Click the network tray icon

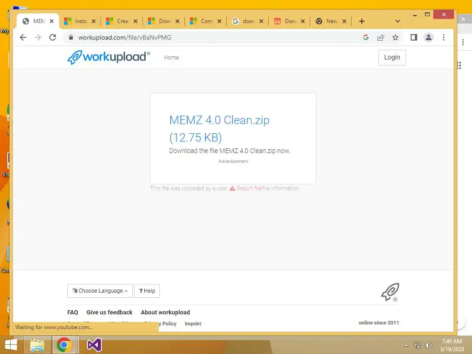[x=418, y=345]
